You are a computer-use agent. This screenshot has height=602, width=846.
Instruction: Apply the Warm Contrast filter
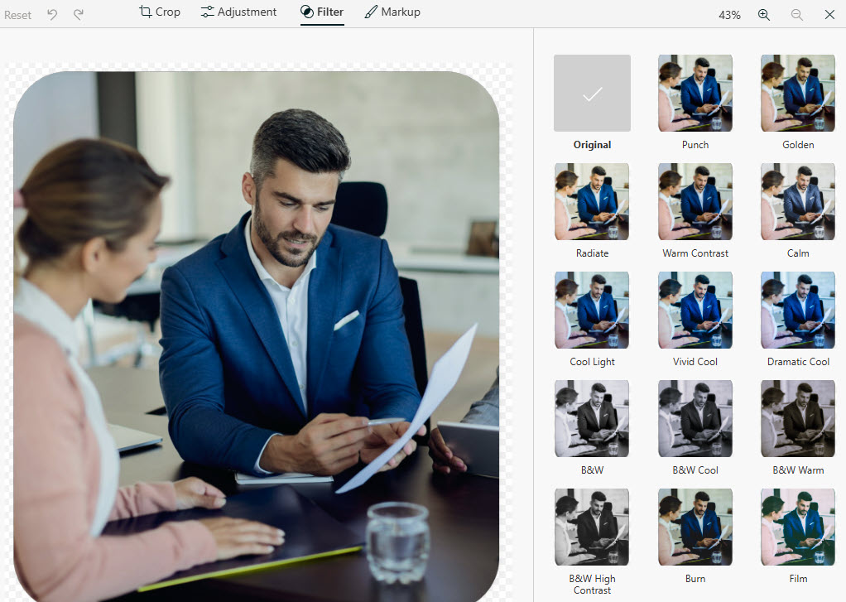(695, 201)
